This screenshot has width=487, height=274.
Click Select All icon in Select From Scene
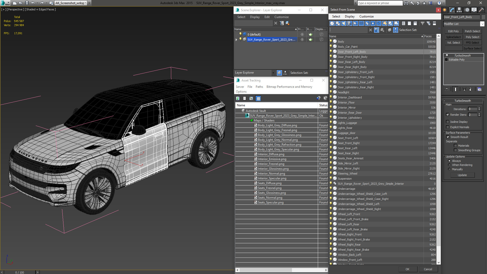click(x=404, y=23)
